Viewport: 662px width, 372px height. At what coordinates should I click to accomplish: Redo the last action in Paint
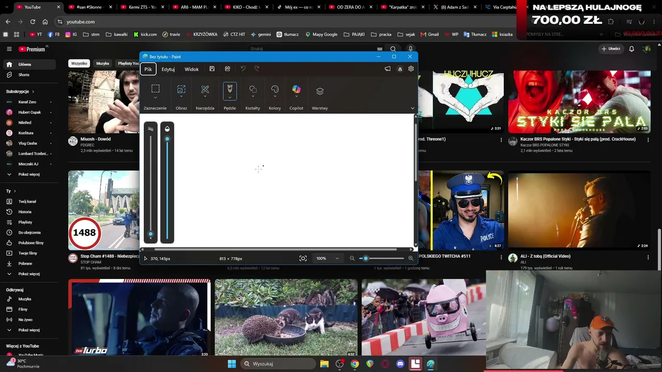pos(257,69)
